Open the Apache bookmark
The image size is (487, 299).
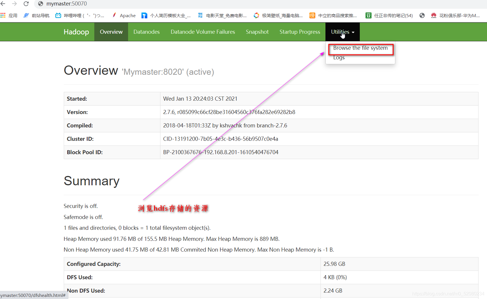click(x=124, y=15)
